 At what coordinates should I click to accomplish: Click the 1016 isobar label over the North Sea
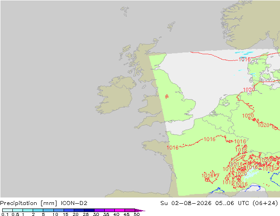(245, 59)
